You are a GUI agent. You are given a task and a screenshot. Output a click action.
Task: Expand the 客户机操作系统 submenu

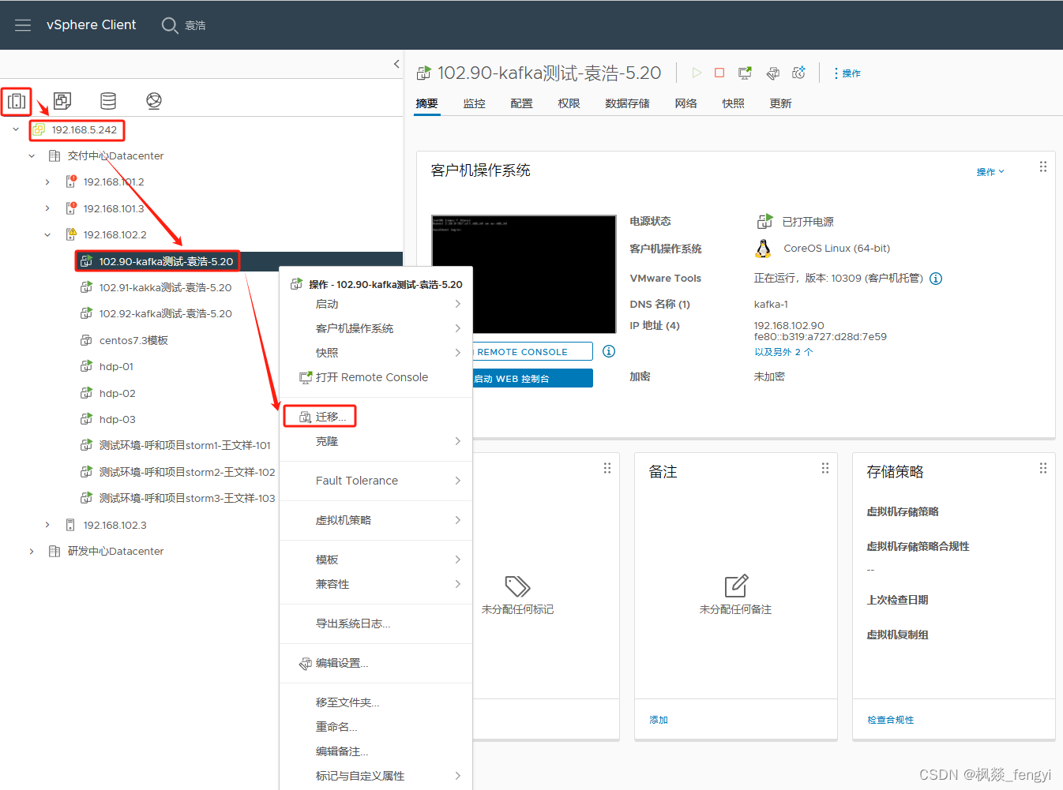[376, 328]
